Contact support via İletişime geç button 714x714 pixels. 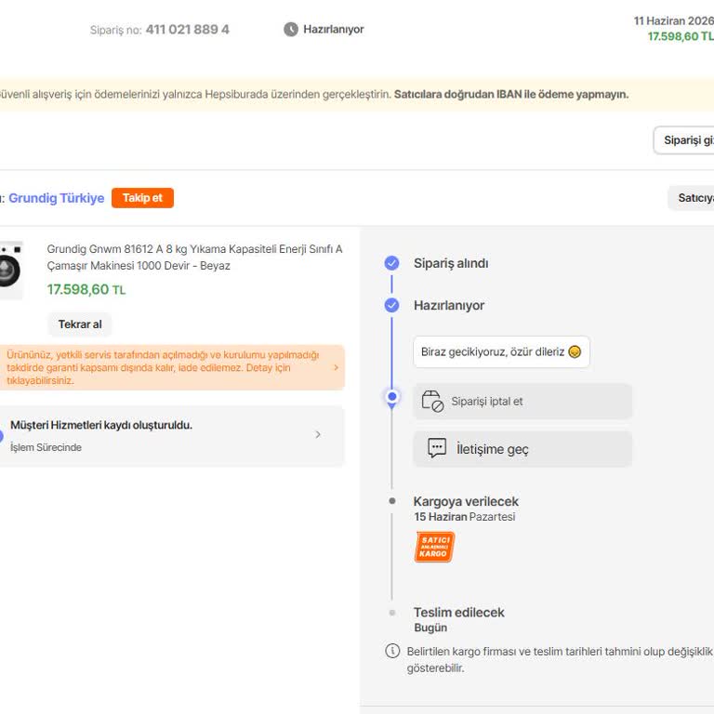522,448
